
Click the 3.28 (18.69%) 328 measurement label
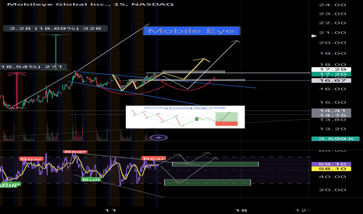[55, 28]
